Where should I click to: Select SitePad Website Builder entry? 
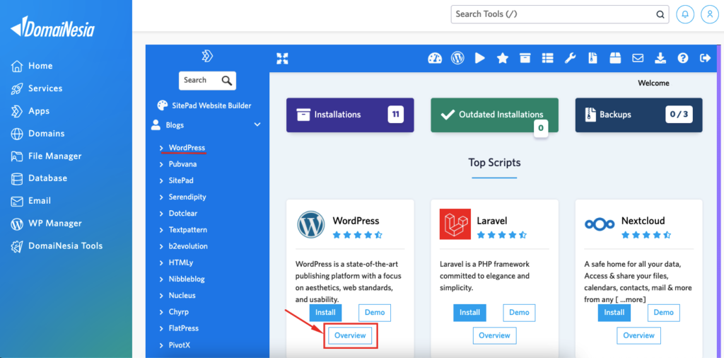(204, 105)
